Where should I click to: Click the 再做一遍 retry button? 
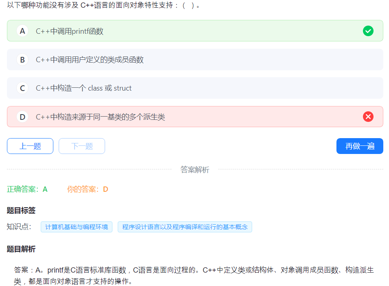(360, 146)
